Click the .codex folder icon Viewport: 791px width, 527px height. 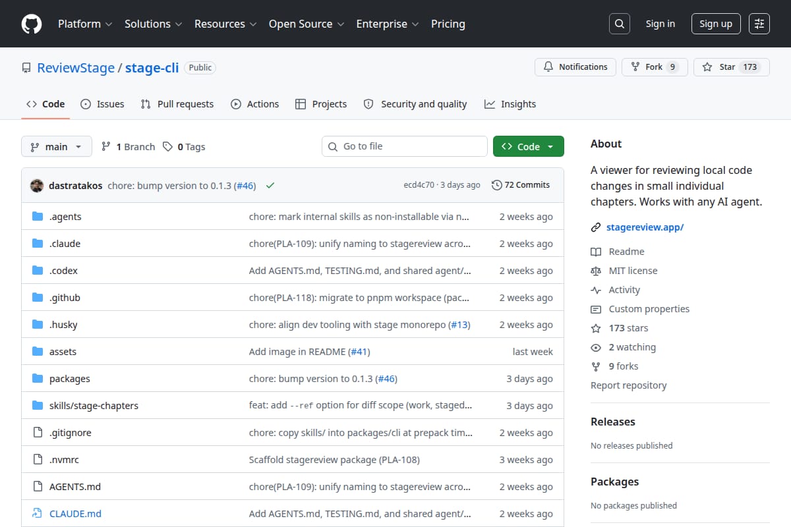(x=38, y=271)
